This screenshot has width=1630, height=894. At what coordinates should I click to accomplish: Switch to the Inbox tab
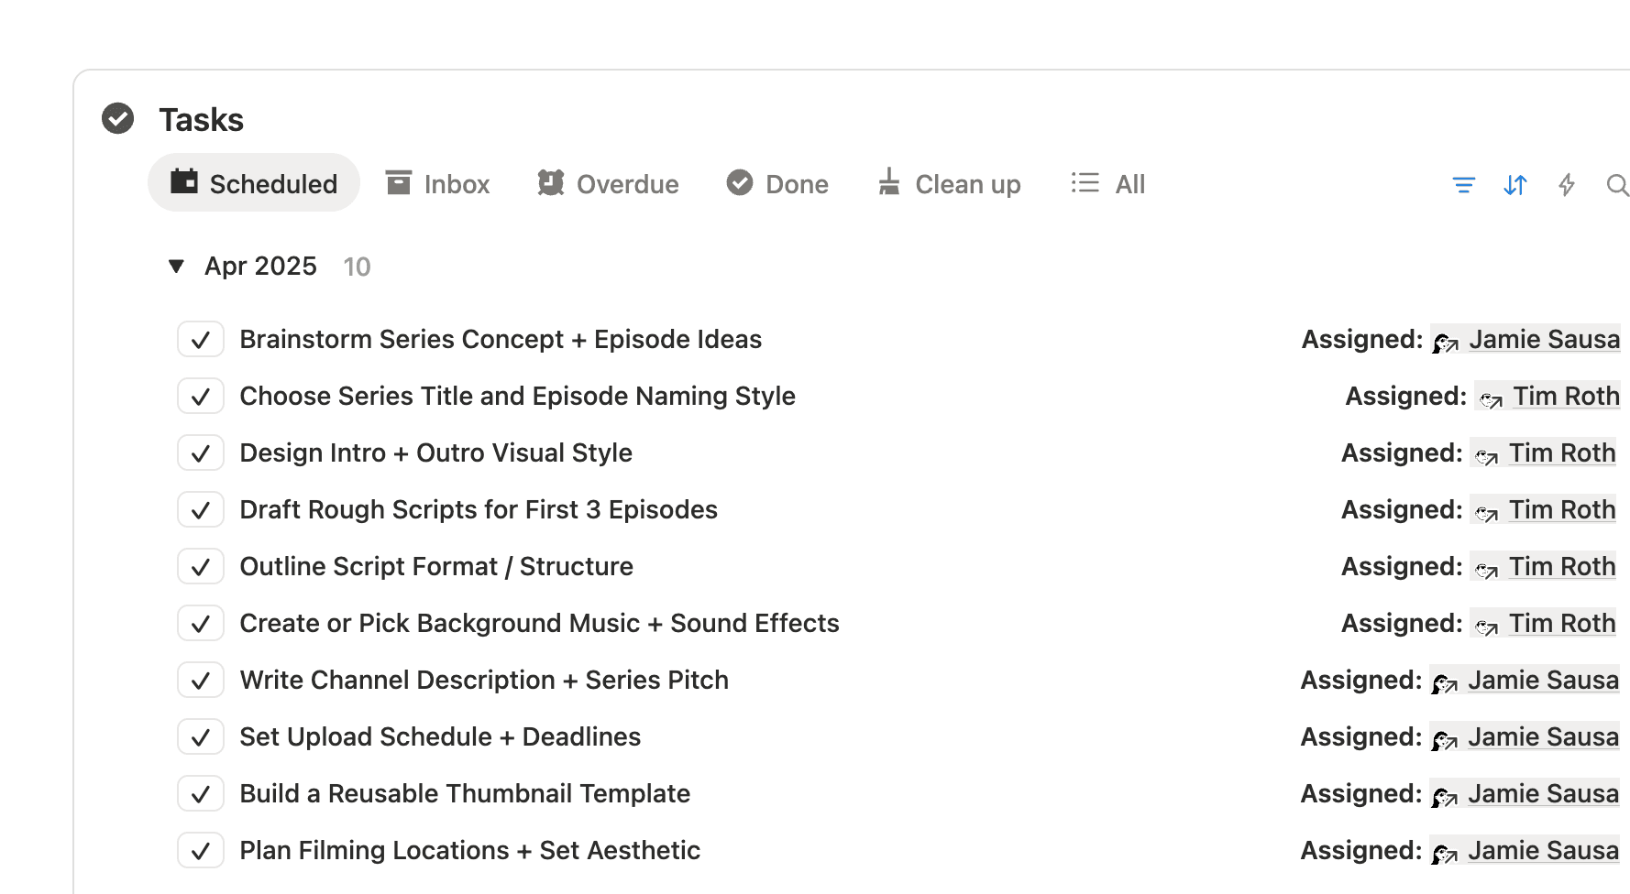point(437,183)
